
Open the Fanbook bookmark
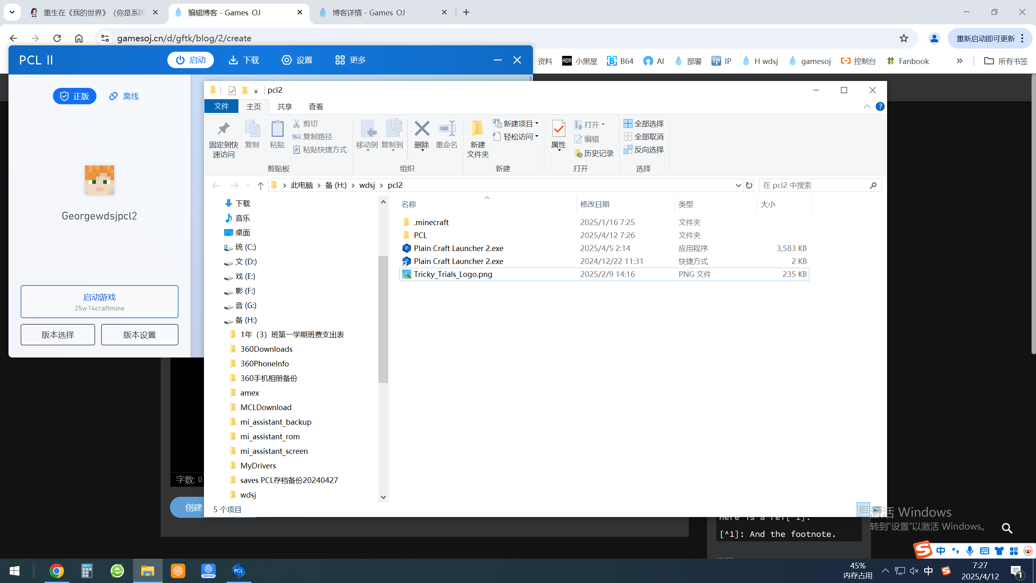click(x=908, y=61)
